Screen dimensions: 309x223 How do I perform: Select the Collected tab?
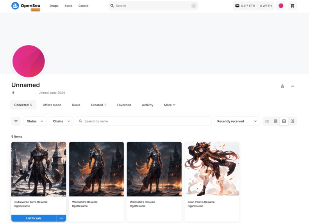(23, 105)
